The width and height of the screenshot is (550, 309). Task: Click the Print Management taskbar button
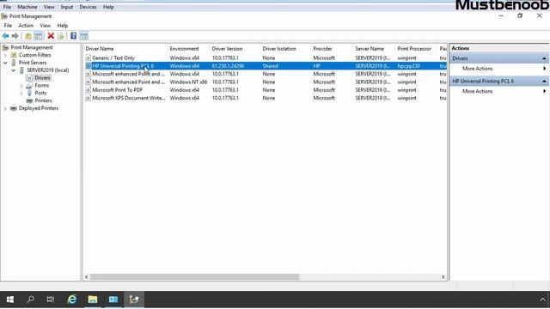coord(134,300)
